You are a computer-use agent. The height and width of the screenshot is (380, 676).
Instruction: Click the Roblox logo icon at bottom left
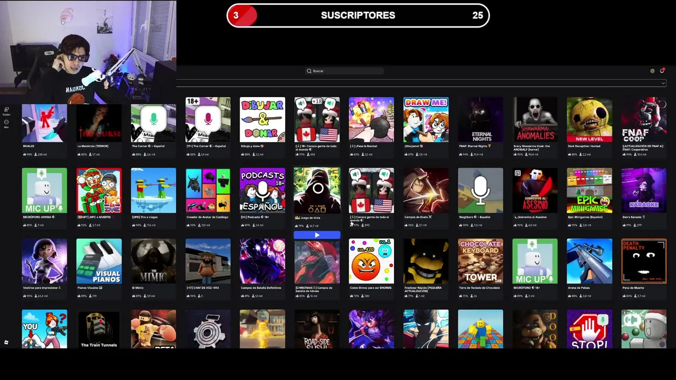6,343
